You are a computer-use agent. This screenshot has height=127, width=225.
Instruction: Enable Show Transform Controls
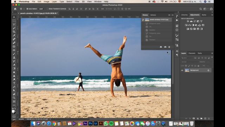(x=47, y=9)
